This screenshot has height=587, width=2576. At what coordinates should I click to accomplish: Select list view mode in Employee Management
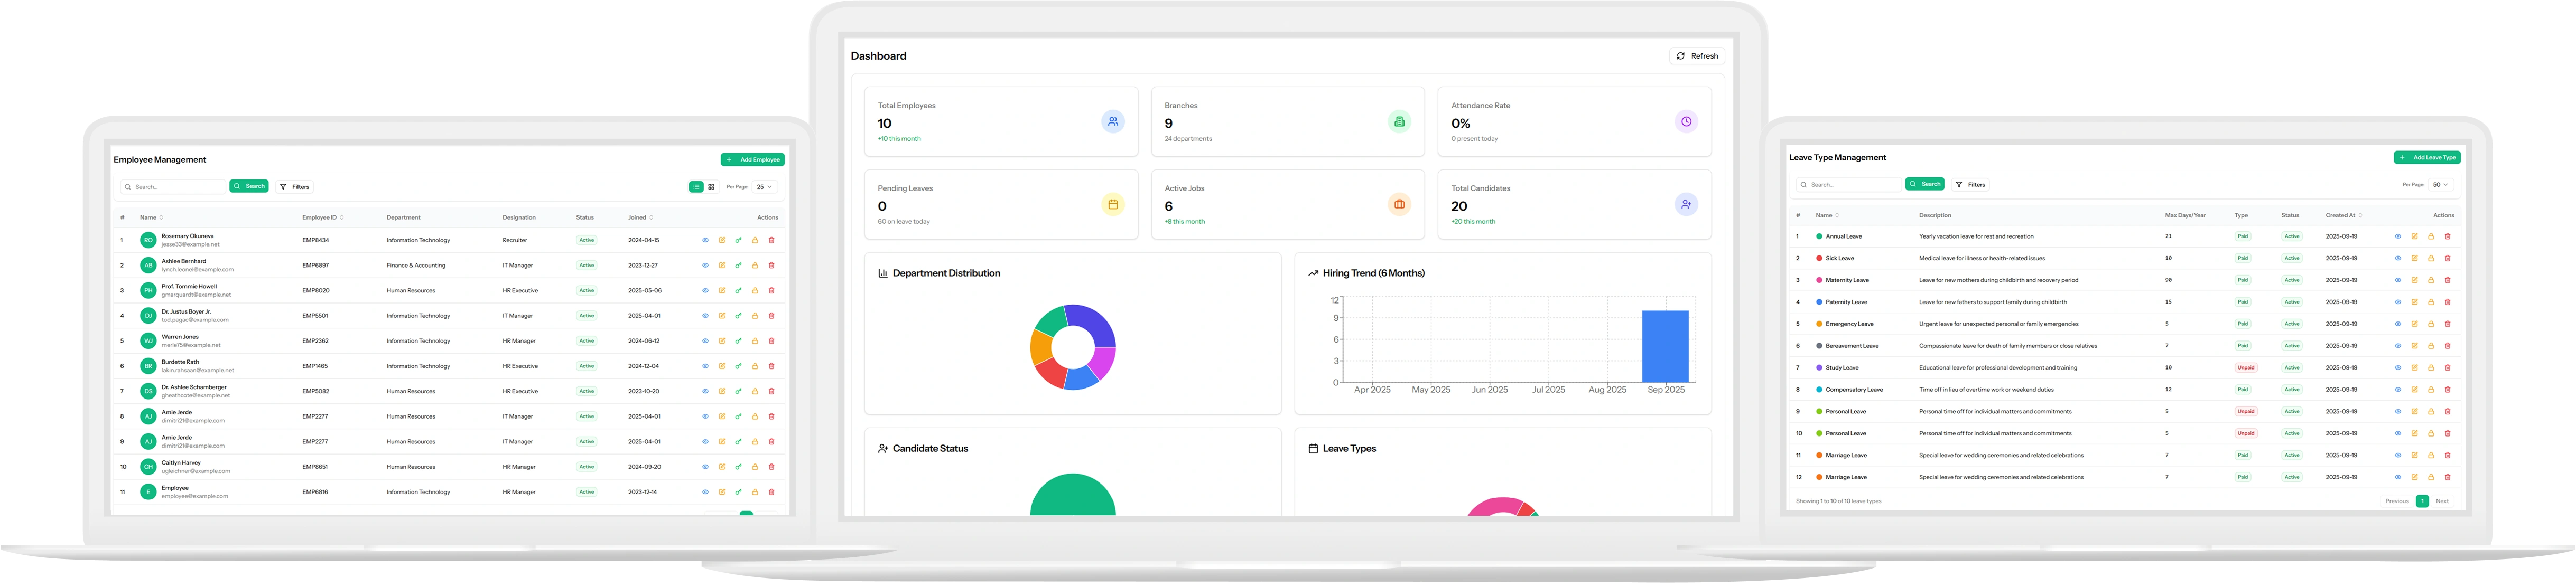click(x=695, y=187)
